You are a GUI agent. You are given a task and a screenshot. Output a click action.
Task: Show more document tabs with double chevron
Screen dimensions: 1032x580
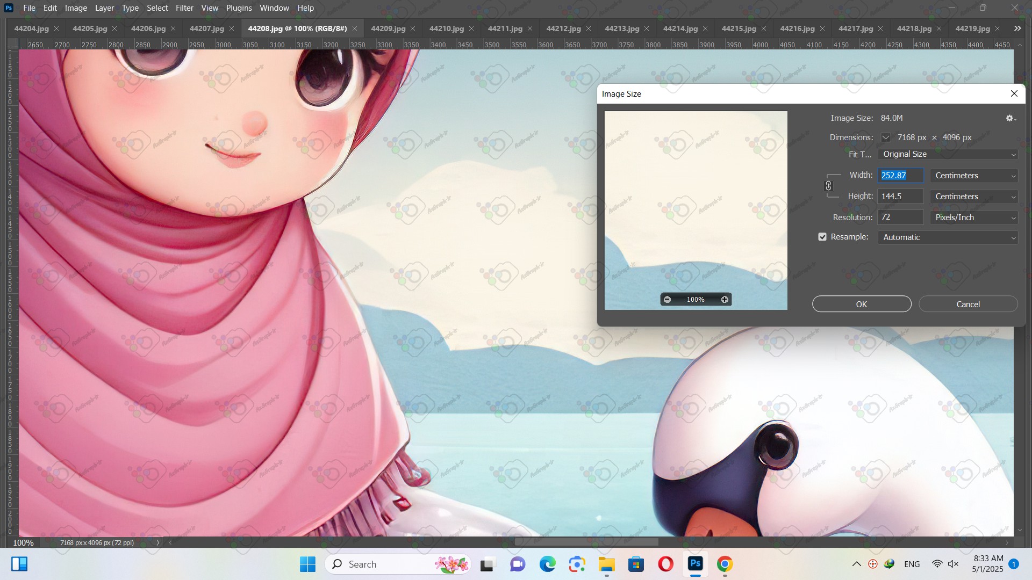tap(1017, 28)
